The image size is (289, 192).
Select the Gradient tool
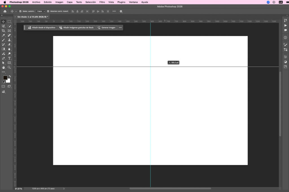[3, 49]
